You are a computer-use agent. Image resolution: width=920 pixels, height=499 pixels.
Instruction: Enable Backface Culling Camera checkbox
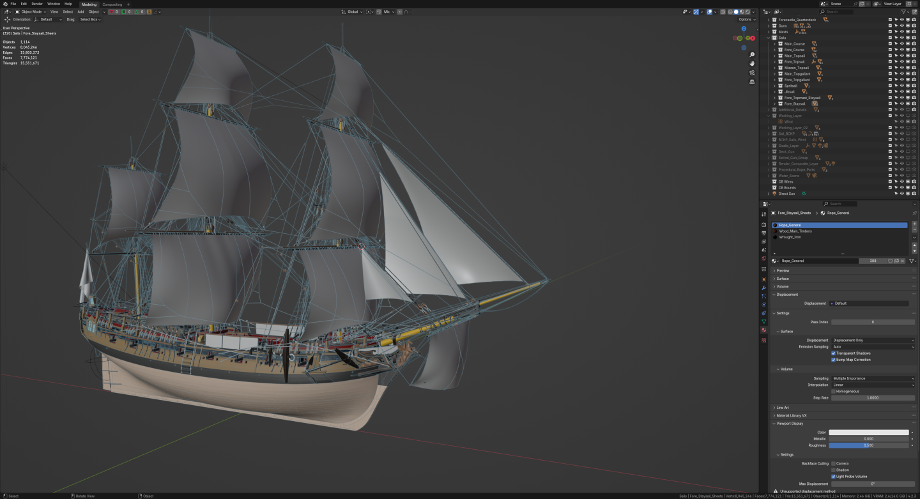tap(833, 463)
